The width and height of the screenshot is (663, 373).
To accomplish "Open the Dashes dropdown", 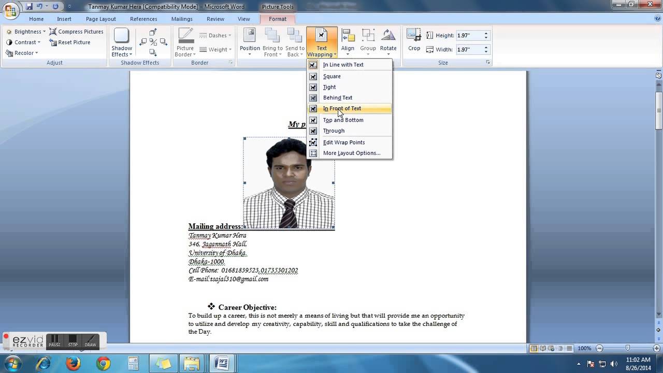I will point(215,35).
